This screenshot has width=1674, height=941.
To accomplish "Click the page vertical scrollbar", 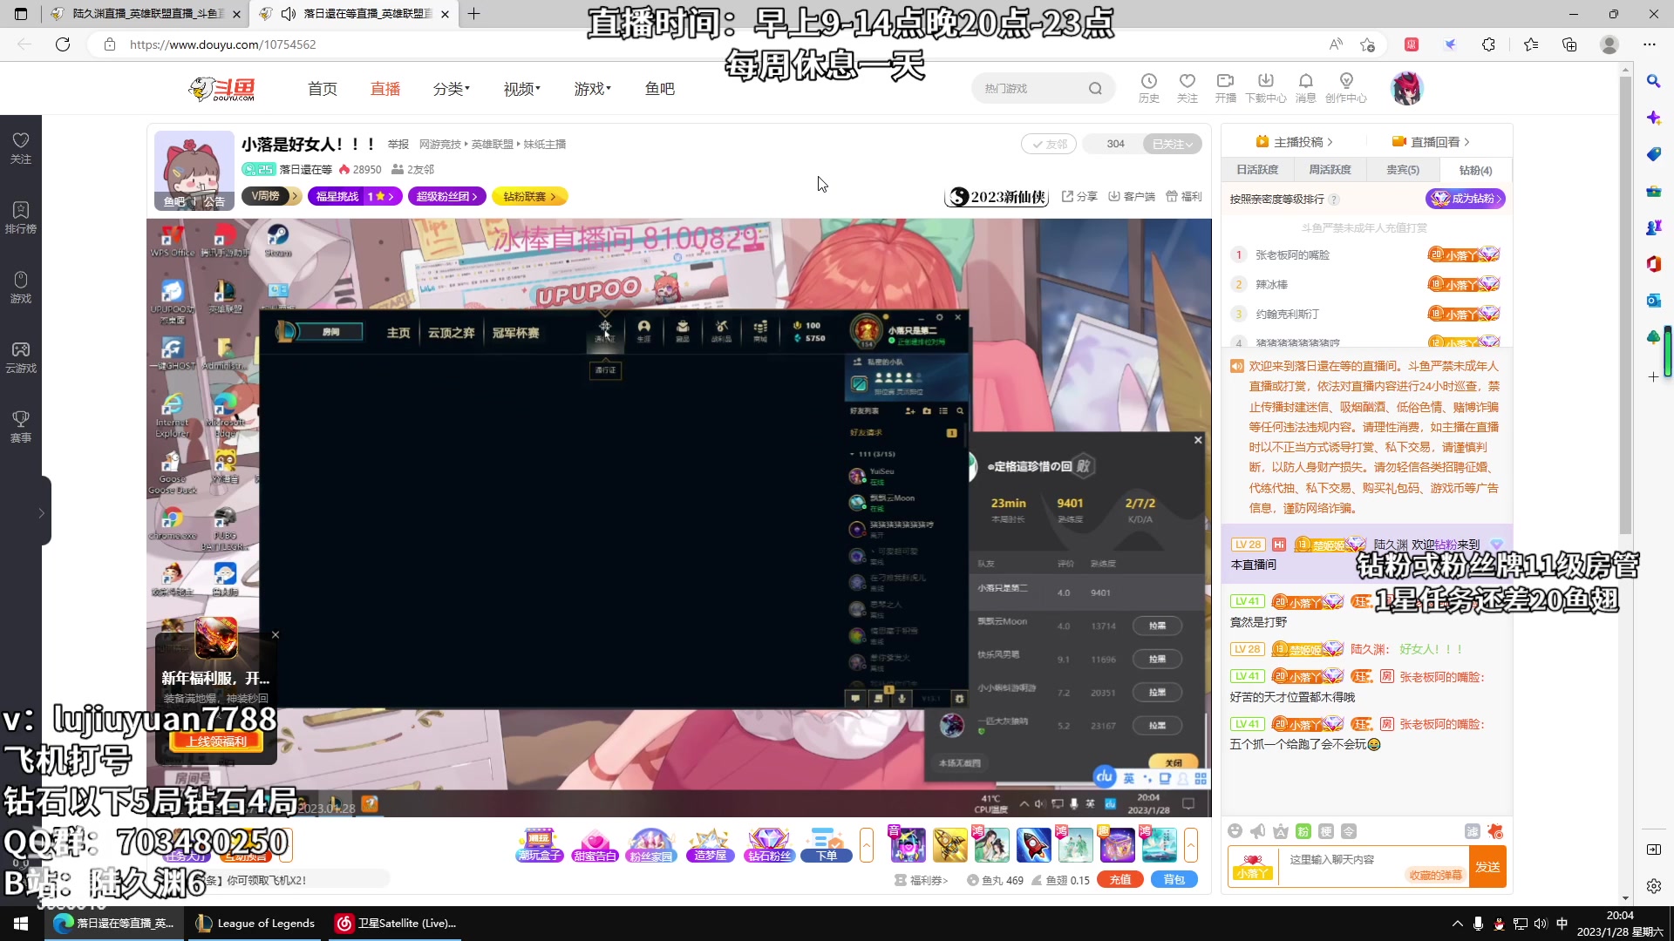I will click(1625, 305).
